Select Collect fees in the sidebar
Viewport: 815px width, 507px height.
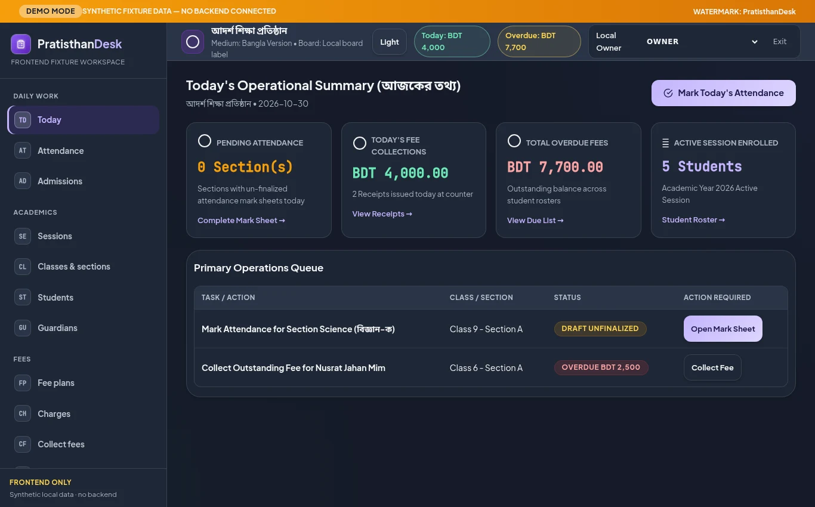[83, 444]
